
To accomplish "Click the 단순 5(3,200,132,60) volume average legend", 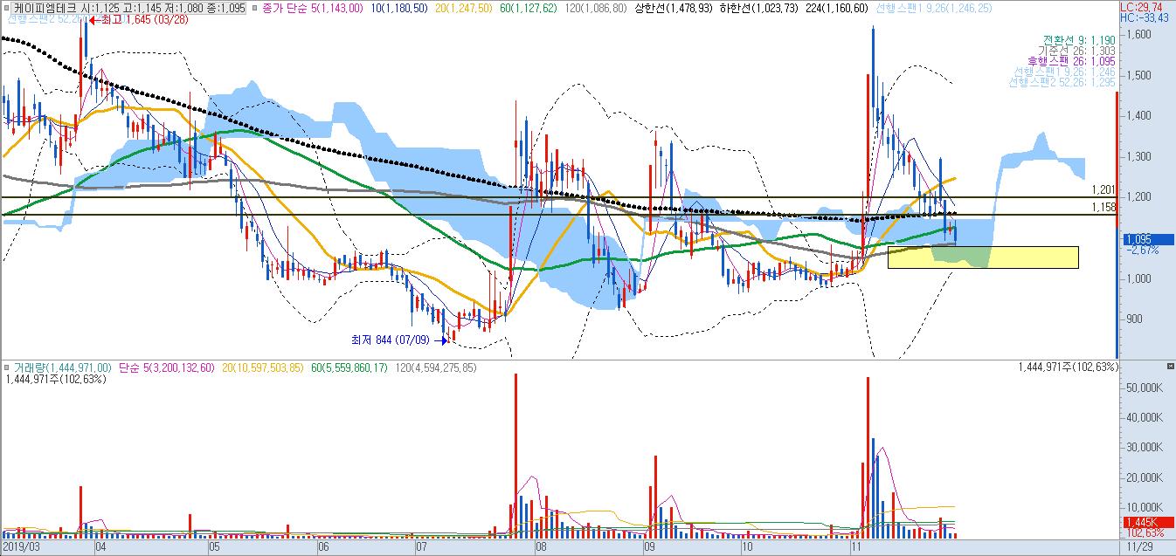I will 166,368.
